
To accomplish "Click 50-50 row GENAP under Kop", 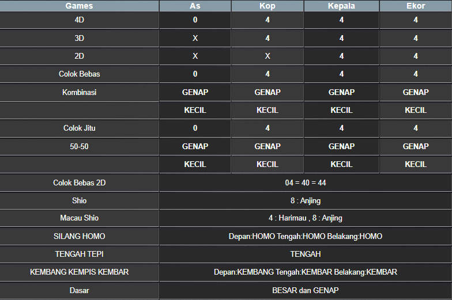I will pyautogui.click(x=268, y=146).
